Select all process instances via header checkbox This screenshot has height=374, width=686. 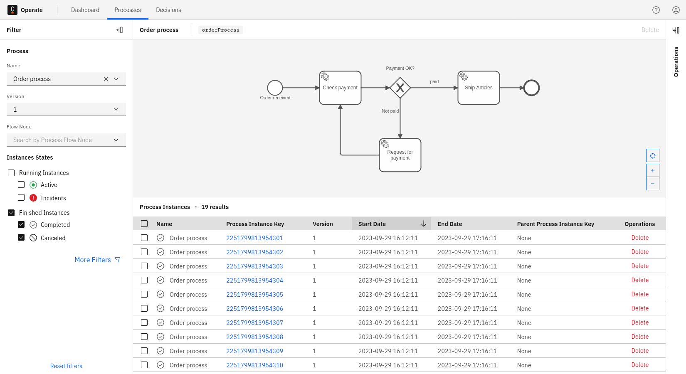[144, 223]
